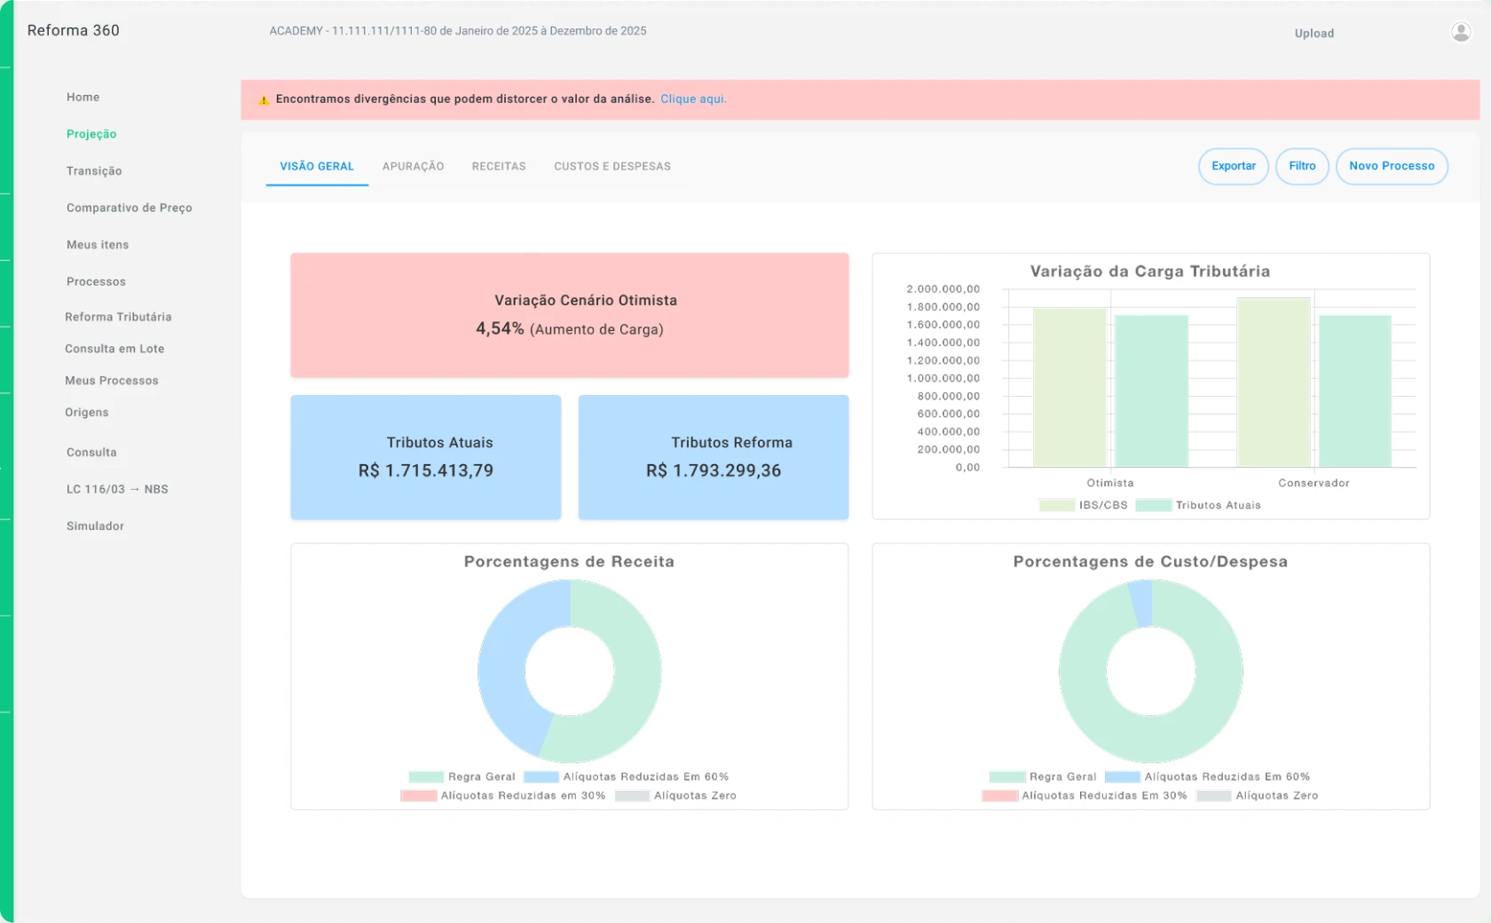1491x923 pixels.
Task: Start a Novo Processo
Action: click(1392, 166)
